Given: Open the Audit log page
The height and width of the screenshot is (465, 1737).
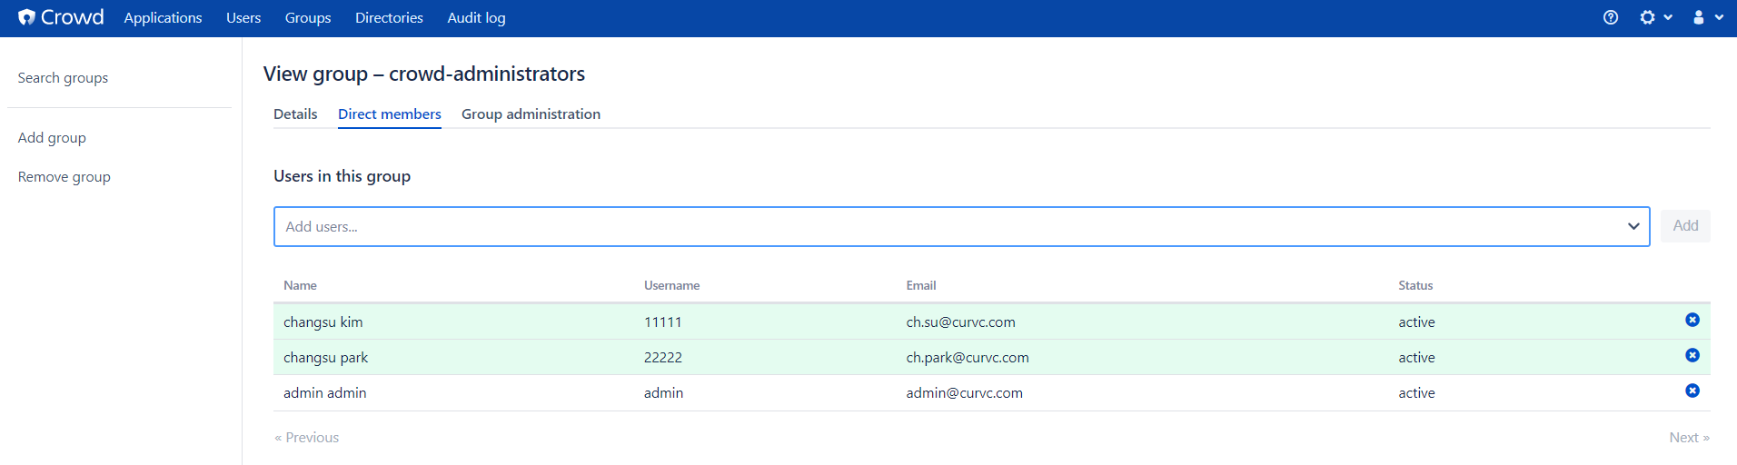Looking at the screenshot, I should pos(476,17).
